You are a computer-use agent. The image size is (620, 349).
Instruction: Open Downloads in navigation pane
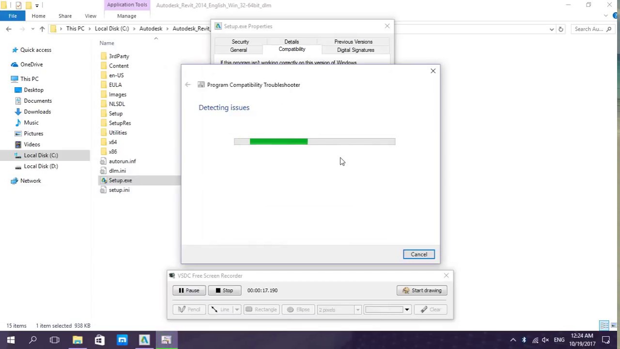(37, 111)
